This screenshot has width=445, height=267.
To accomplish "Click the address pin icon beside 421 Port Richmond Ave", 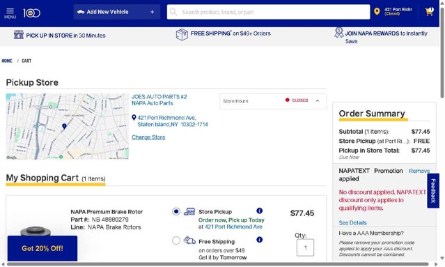I will [134, 117].
